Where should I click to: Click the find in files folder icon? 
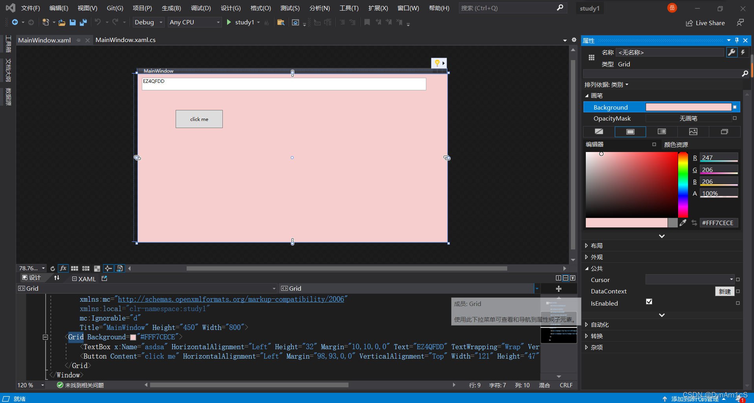[281, 22]
